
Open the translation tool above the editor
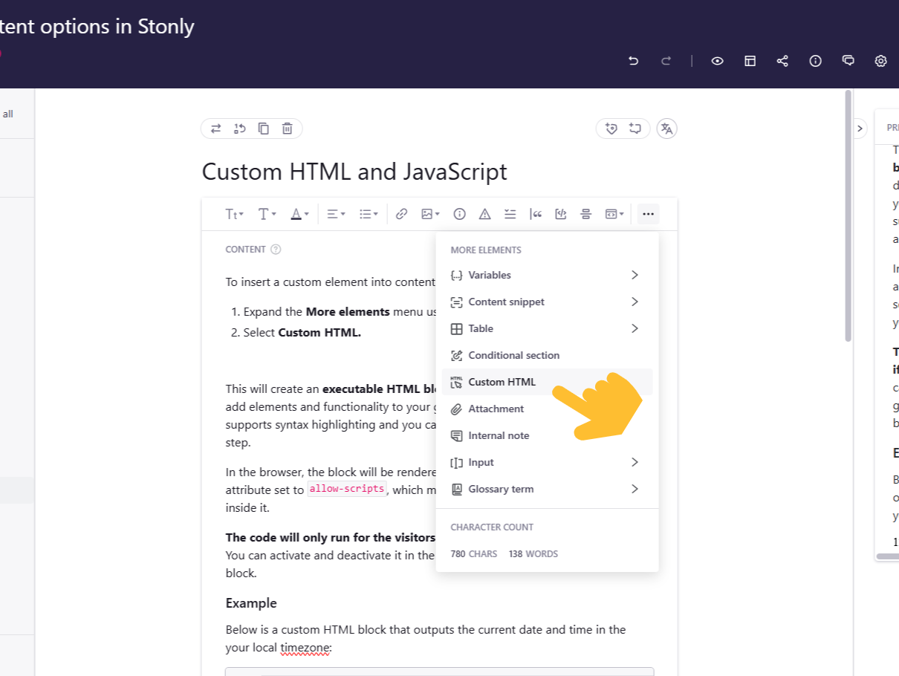pyautogui.click(x=666, y=128)
